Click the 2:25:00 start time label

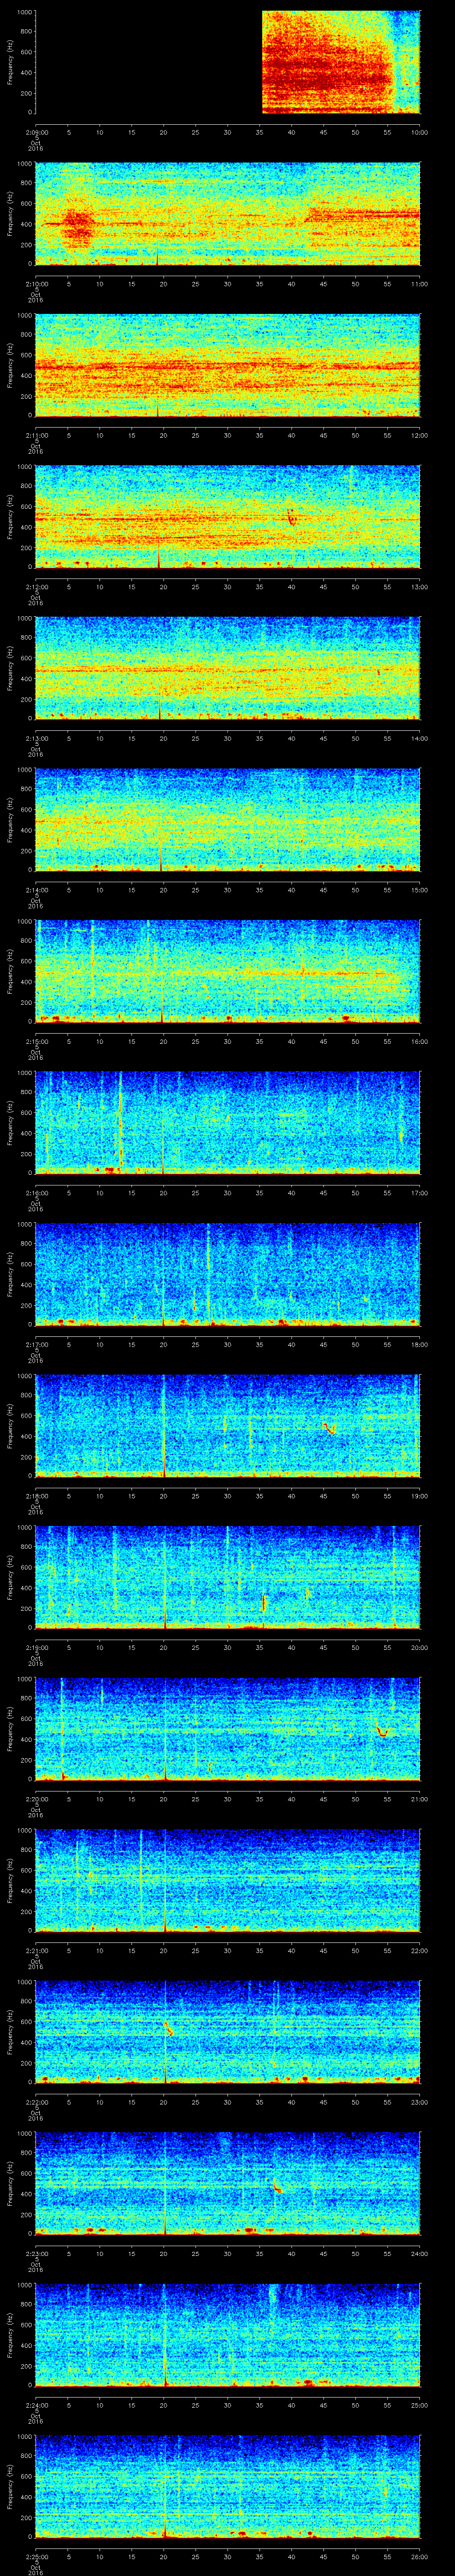click(x=36, y=2556)
